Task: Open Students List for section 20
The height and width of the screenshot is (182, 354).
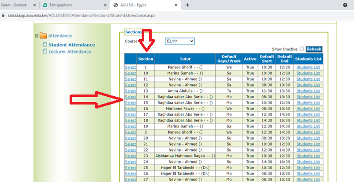Action: tap(308, 138)
